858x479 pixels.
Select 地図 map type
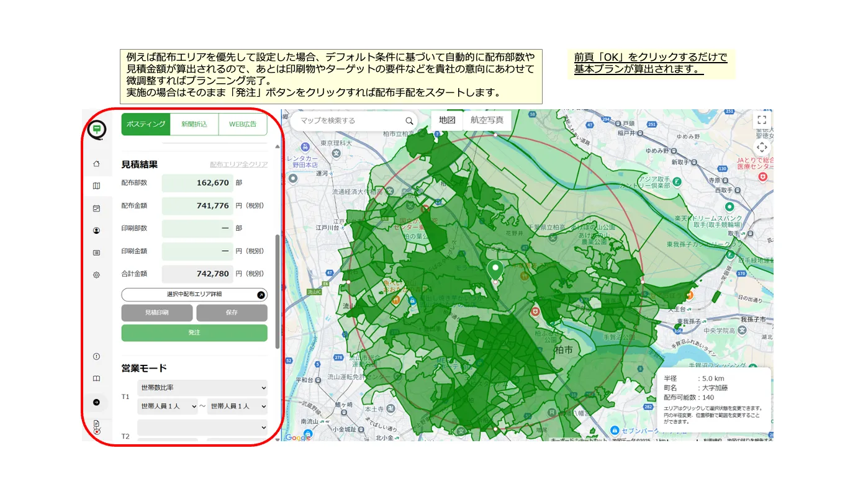click(447, 120)
